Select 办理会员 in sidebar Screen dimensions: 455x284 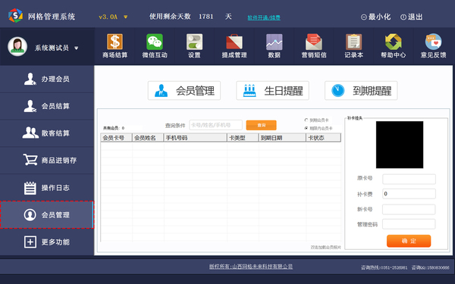47,79
